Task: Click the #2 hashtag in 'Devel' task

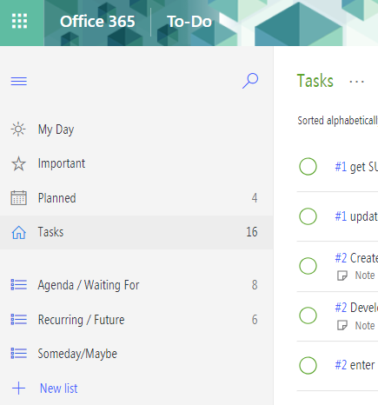Action: coord(341,308)
